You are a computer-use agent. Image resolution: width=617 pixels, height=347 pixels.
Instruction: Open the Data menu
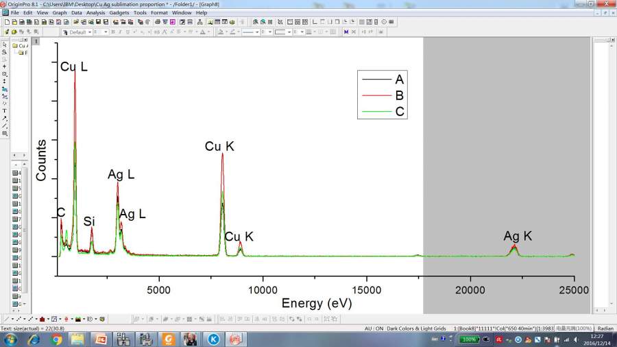click(76, 12)
